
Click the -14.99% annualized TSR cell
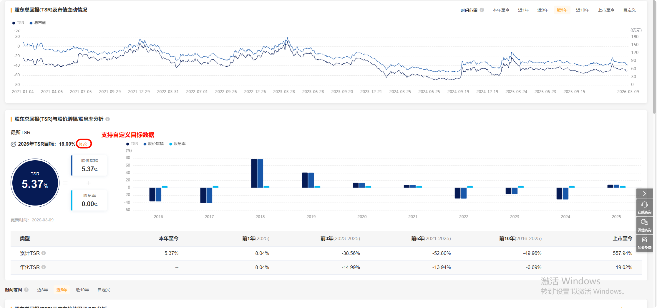tap(351, 267)
